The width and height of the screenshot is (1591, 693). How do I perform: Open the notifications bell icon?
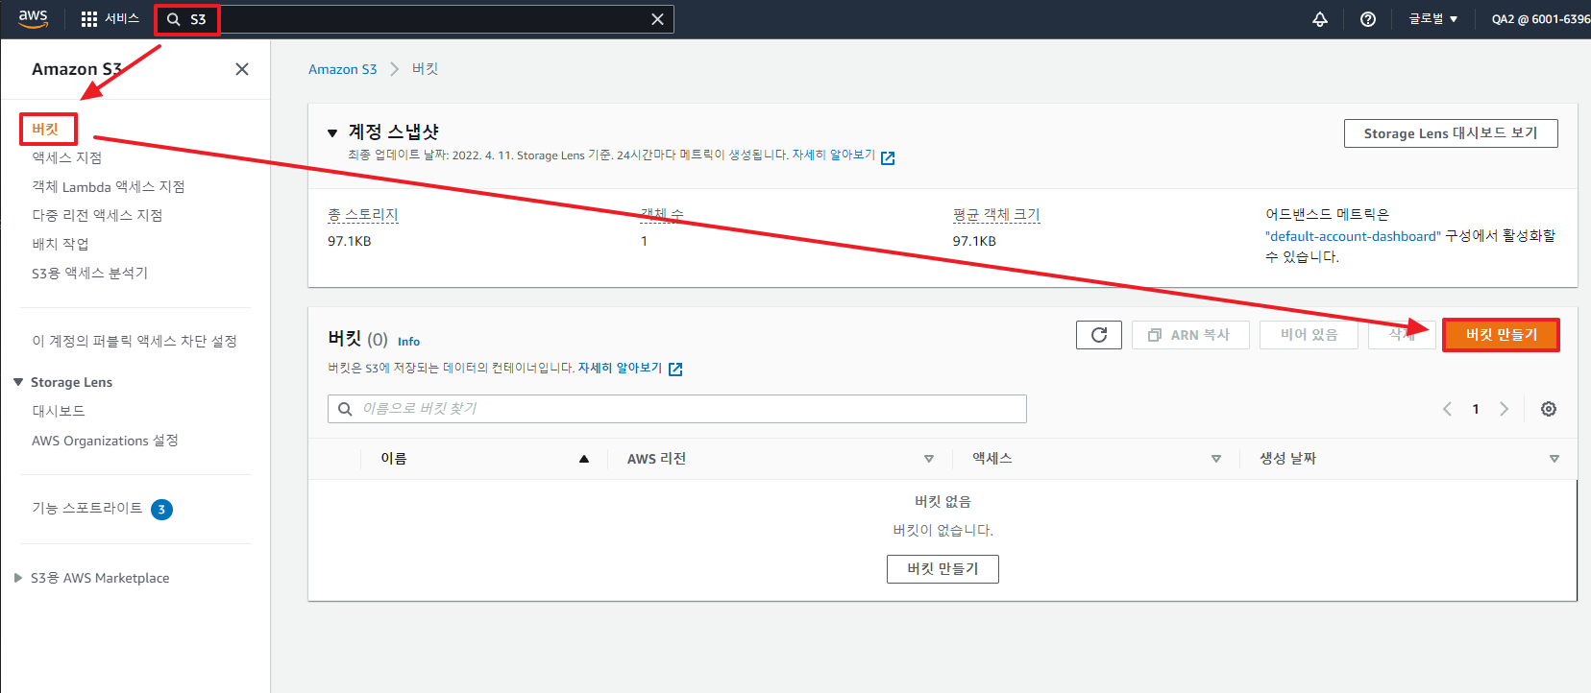1320,19
